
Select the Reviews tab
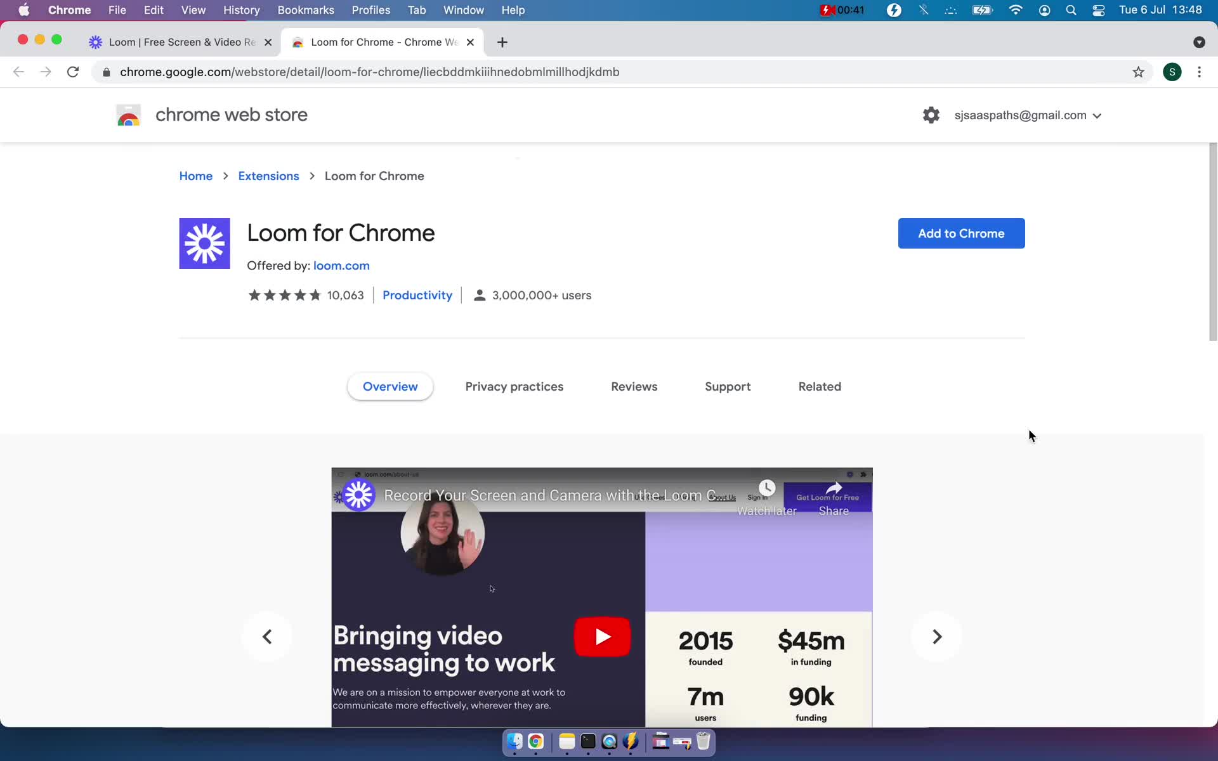pyautogui.click(x=634, y=386)
